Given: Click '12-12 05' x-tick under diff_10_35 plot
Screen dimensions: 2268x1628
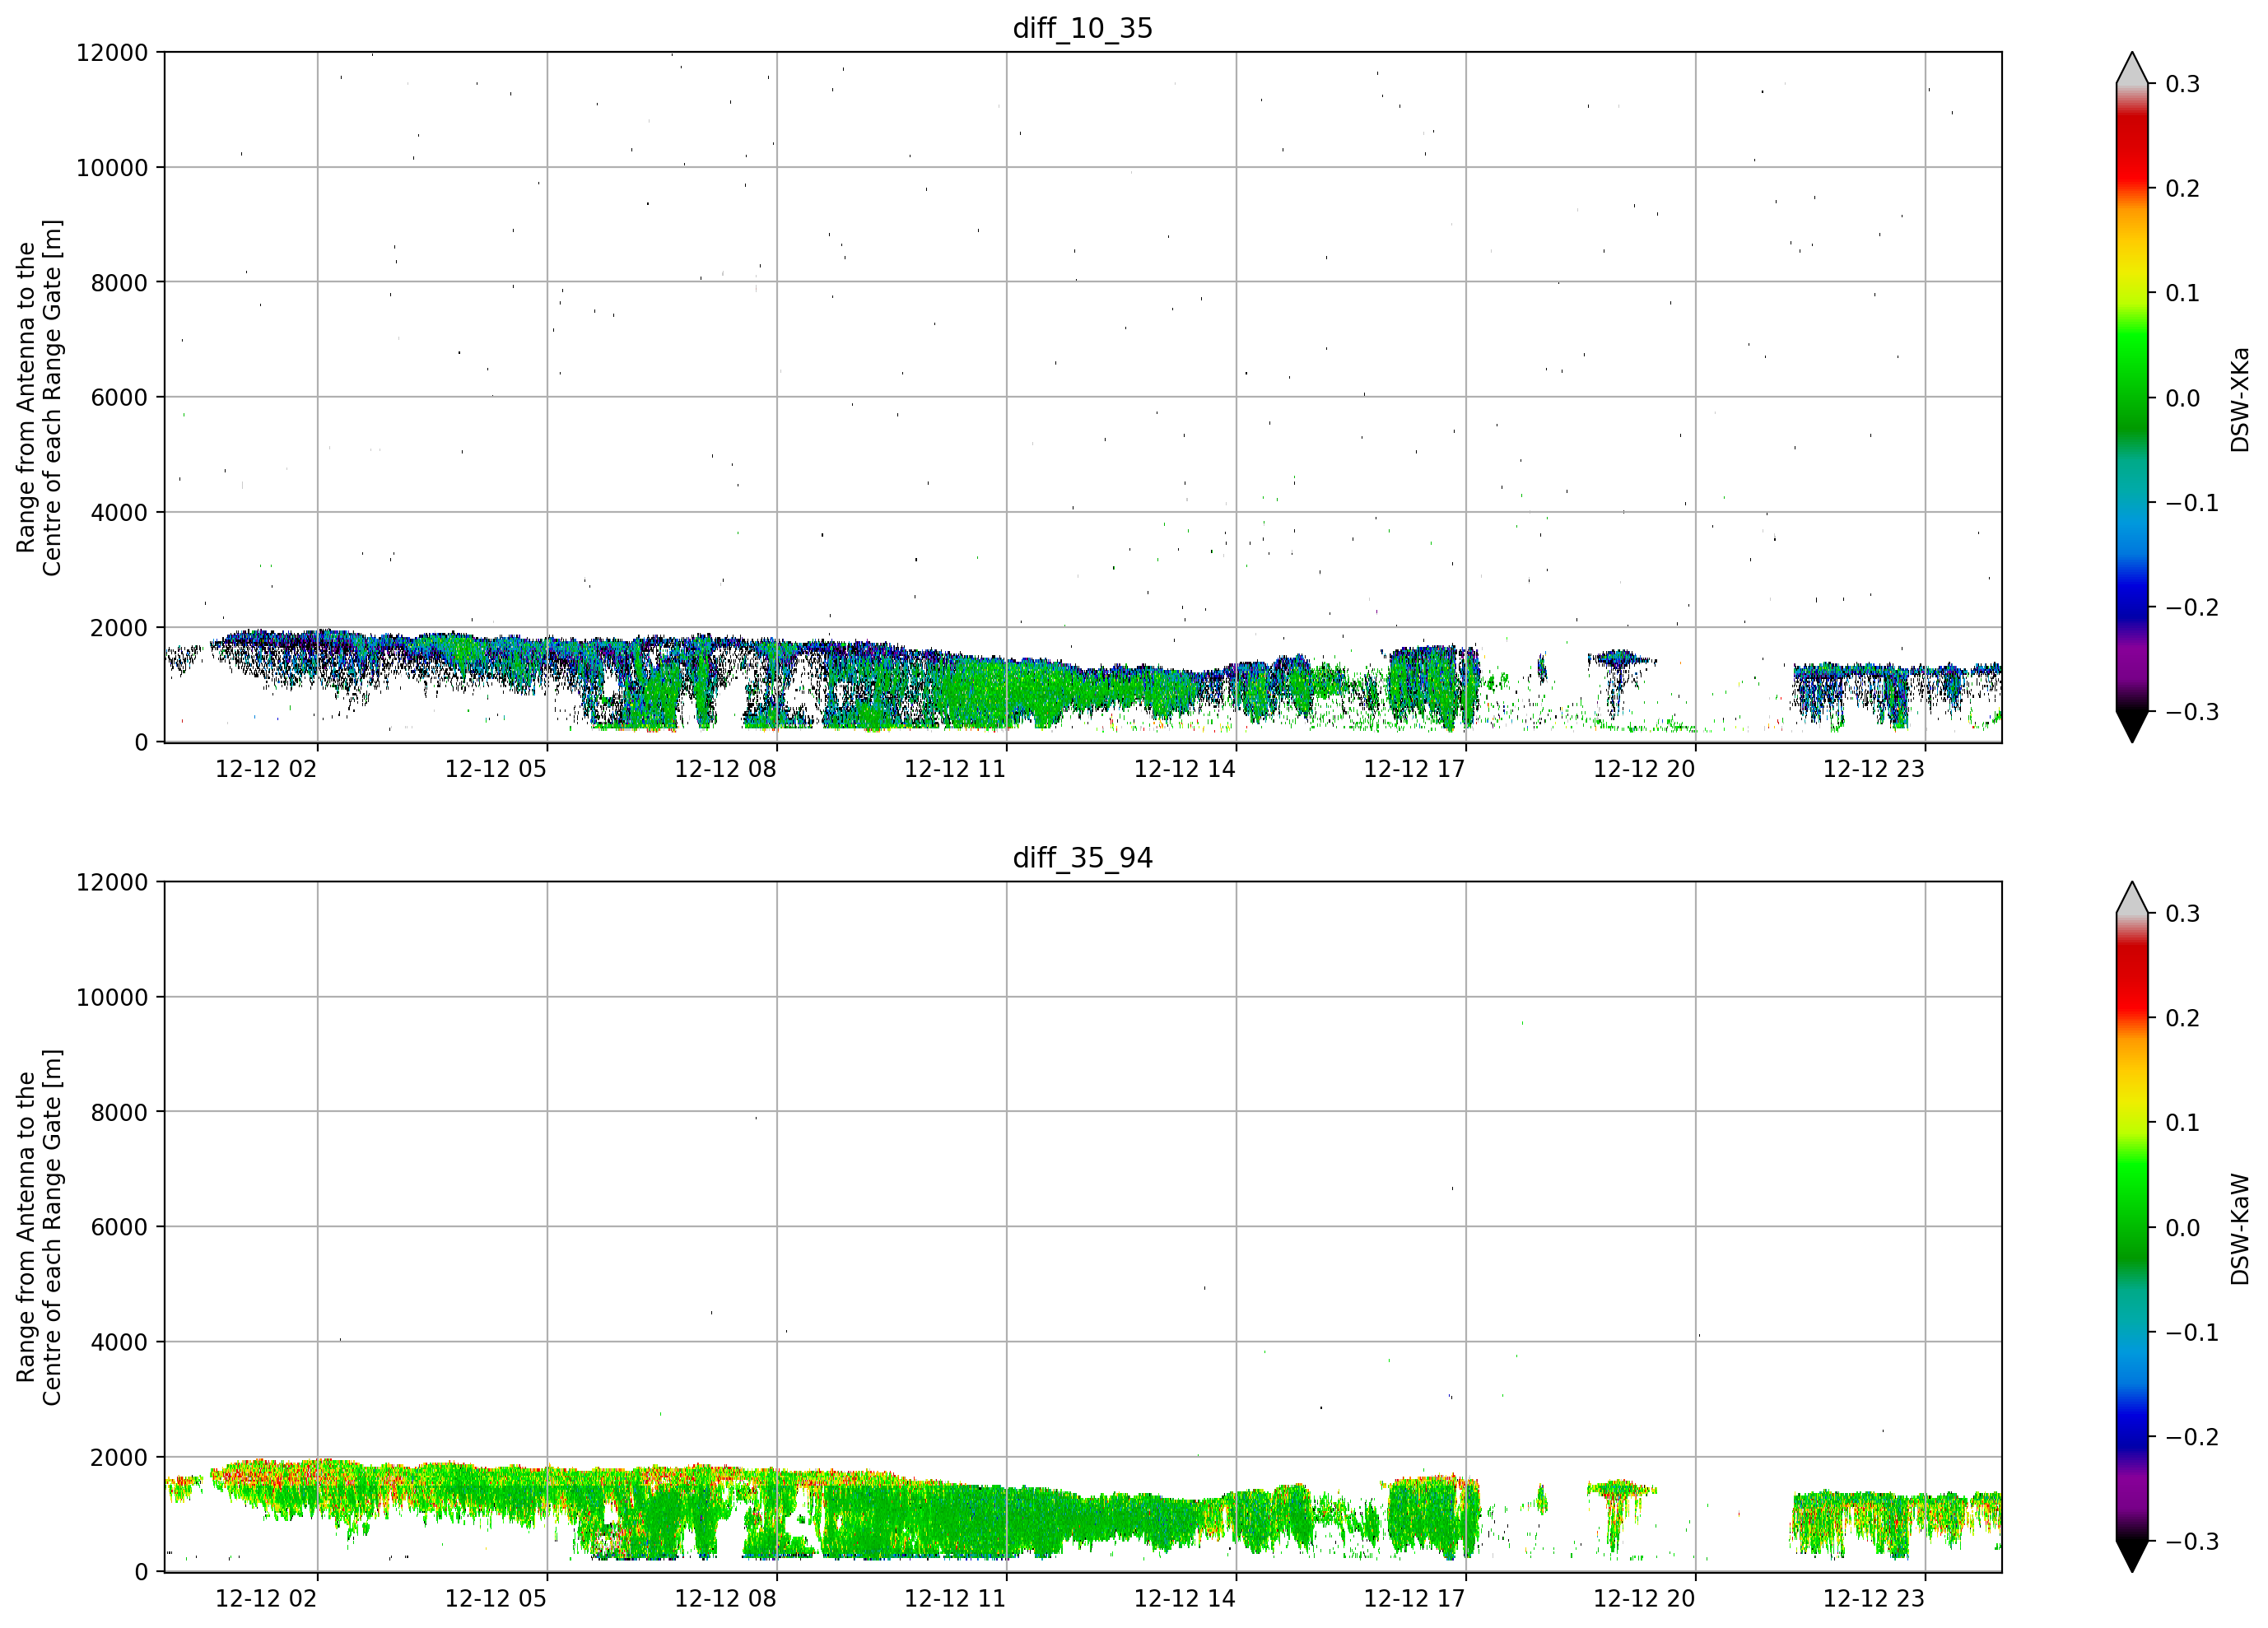Looking at the screenshot, I should [x=496, y=769].
